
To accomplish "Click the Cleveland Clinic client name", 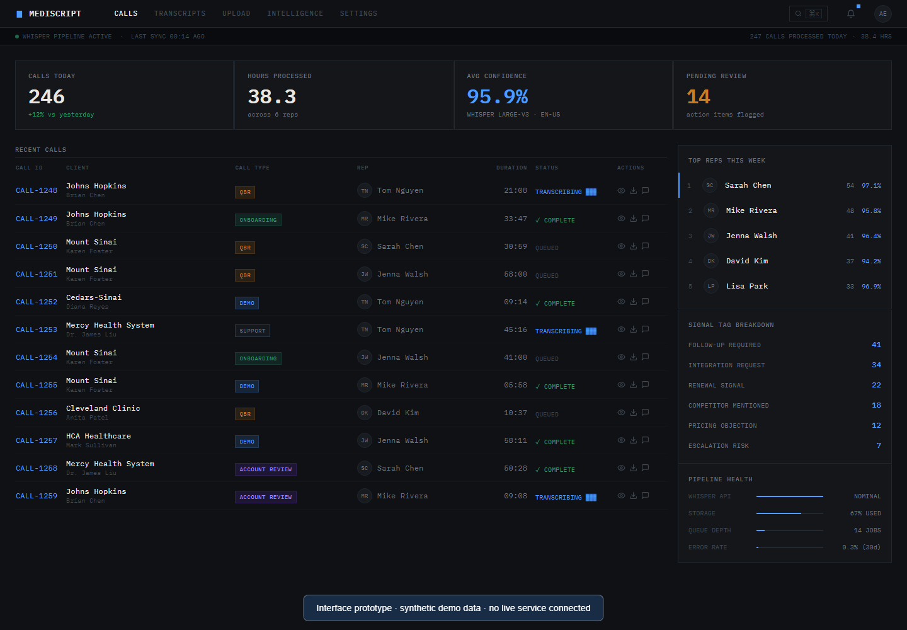I will (x=103, y=408).
